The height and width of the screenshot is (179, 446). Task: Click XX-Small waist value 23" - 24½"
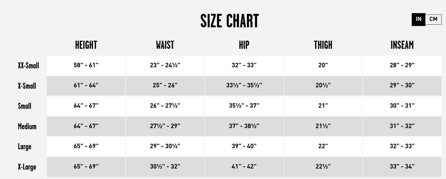point(165,65)
